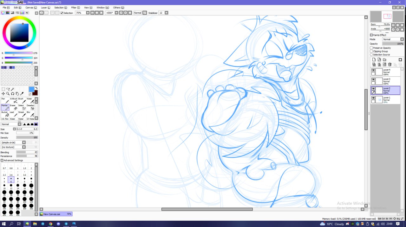The height and width of the screenshot is (227, 406).
Task: Select the eyedropper color picker tool
Action: [x=22, y=94]
